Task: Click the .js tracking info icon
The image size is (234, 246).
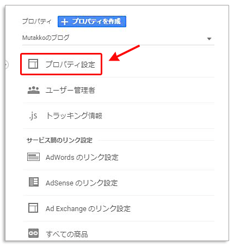Action: (33, 116)
